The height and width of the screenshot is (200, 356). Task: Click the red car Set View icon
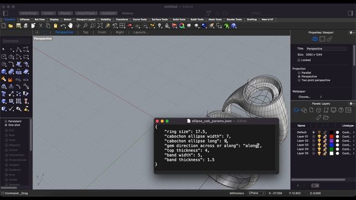pyautogui.click(x=130, y=26)
